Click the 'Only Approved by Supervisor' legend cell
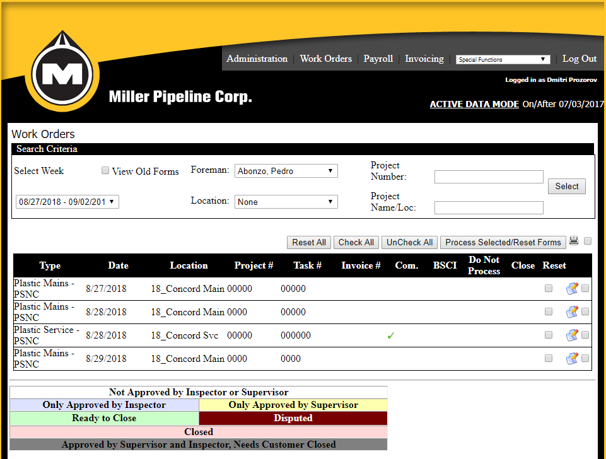606x459 pixels. point(293,405)
